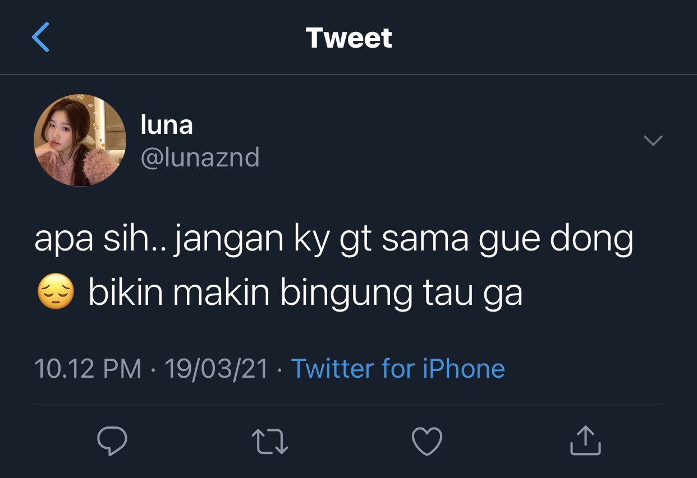The width and height of the screenshot is (697, 478).
Task: Like the tweet with the heart icon
Action: click(427, 441)
